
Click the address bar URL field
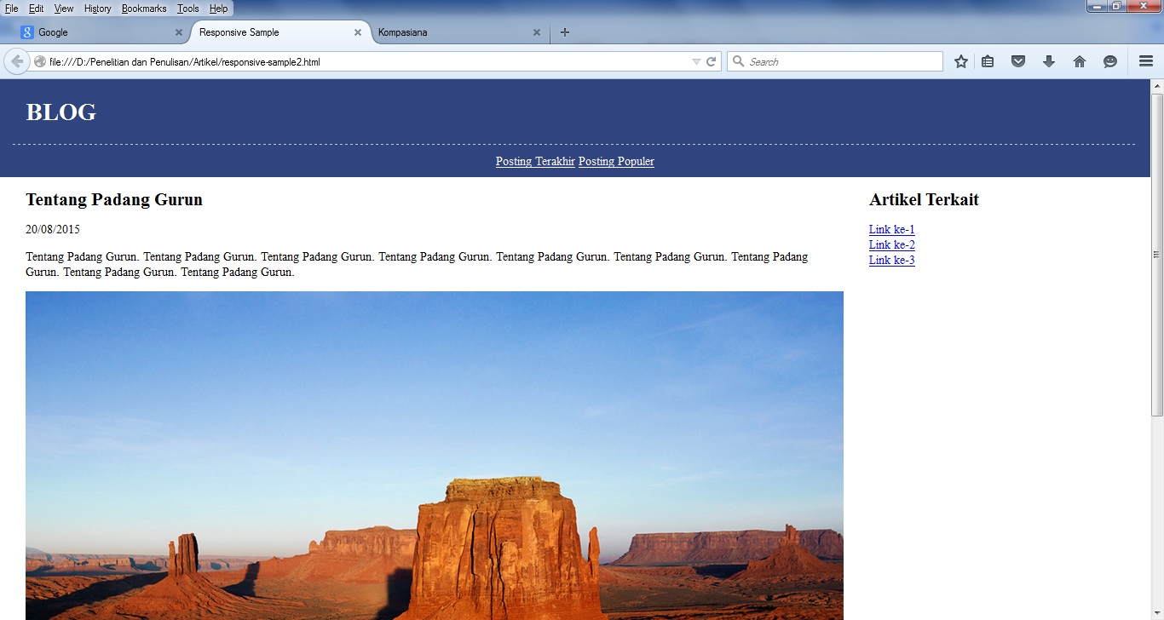(x=366, y=61)
